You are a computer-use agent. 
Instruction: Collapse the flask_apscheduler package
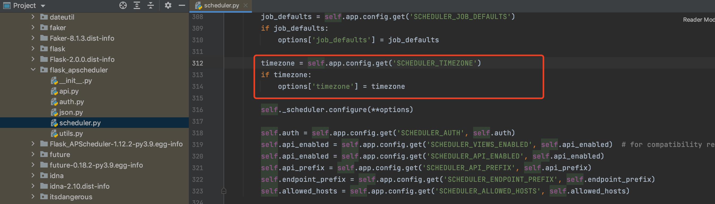click(33, 70)
